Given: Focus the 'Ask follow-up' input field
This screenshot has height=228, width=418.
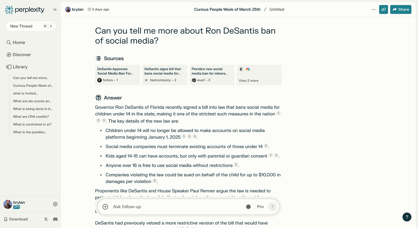Looking at the screenshot, I should 177,207.
